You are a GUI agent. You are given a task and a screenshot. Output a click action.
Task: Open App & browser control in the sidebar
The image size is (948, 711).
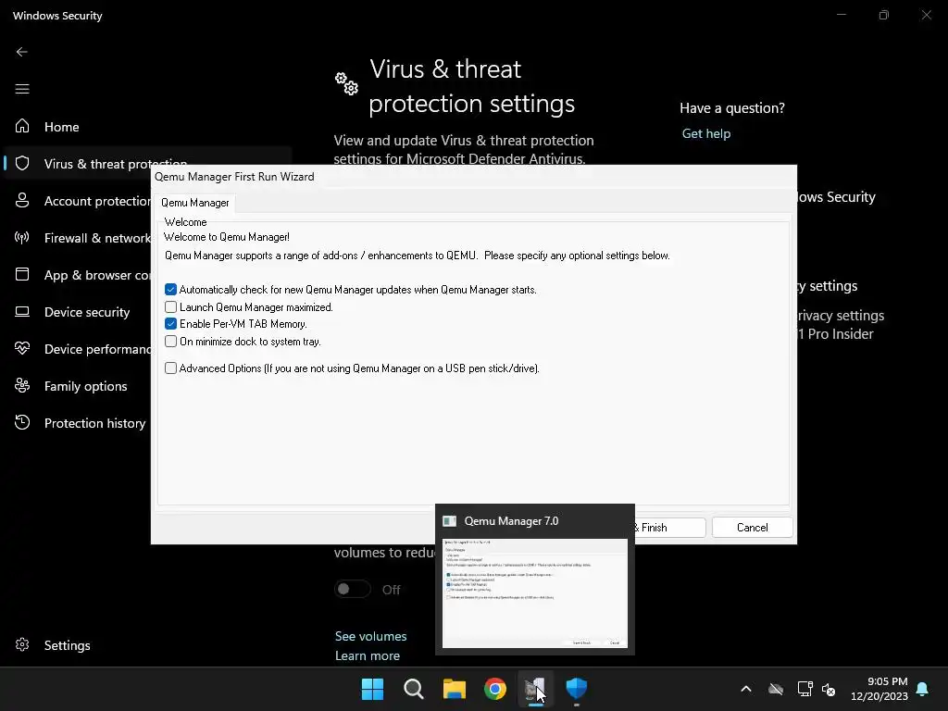pos(97,275)
